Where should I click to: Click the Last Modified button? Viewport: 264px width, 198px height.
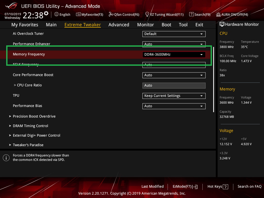click(153, 187)
